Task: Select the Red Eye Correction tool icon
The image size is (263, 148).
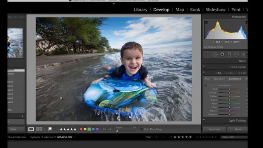Action: pyautogui.click(x=222, y=54)
